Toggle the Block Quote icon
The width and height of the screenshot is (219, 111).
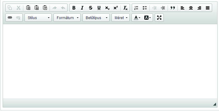click(173, 8)
